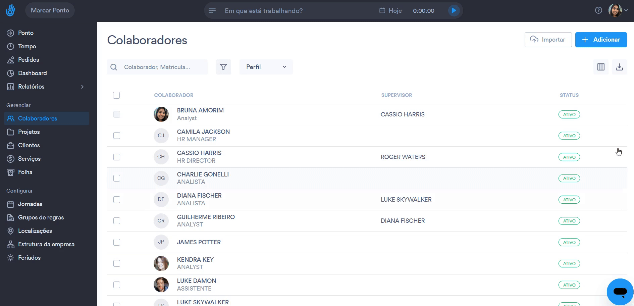Expand the Relatórios submenu arrow
This screenshot has height=306, width=634.
coord(82,87)
